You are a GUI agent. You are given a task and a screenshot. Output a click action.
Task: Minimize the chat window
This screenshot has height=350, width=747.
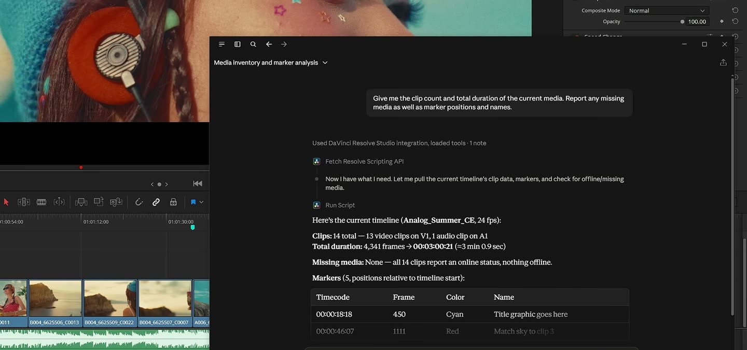pos(685,45)
